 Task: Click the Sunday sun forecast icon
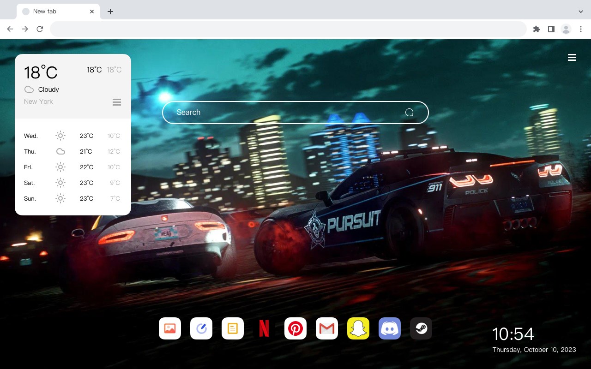coord(60,198)
